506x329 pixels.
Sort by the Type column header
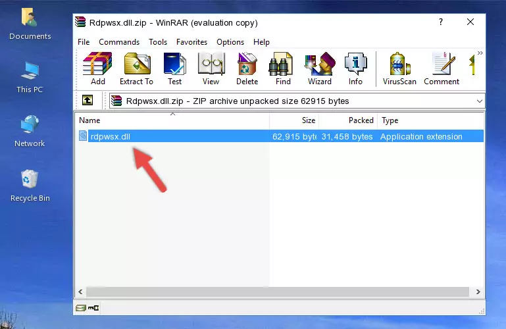[x=430, y=120]
